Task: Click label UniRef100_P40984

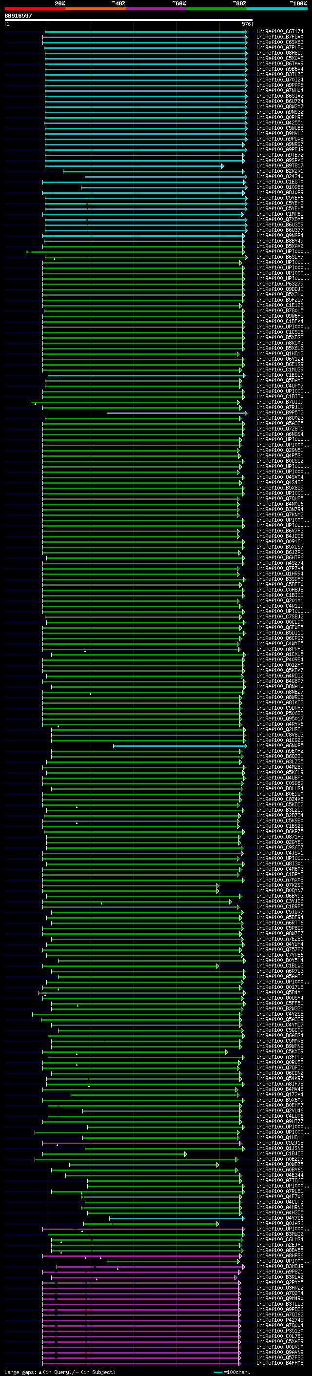Action: [x=280, y=660]
